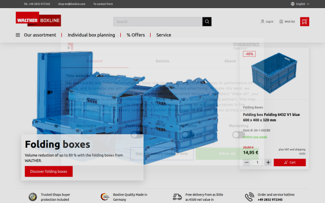Screen dimensions: 325x203
Task: Click the phone hotline icon
Action: coord(249,197)
